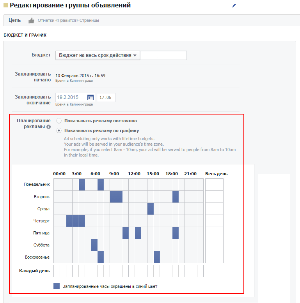Viewport: 300px width, 303px height.
Task: Open the calendar icon in end date field
Action: [x=91, y=97]
